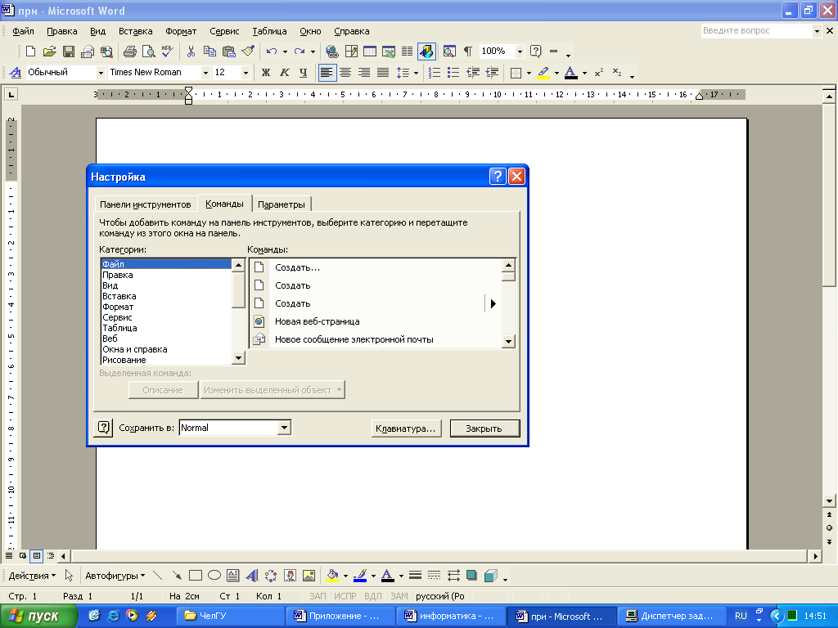Click the Save diskette icon
The height and width of the screenshot is (628, 838).
(x=69, y=52)
